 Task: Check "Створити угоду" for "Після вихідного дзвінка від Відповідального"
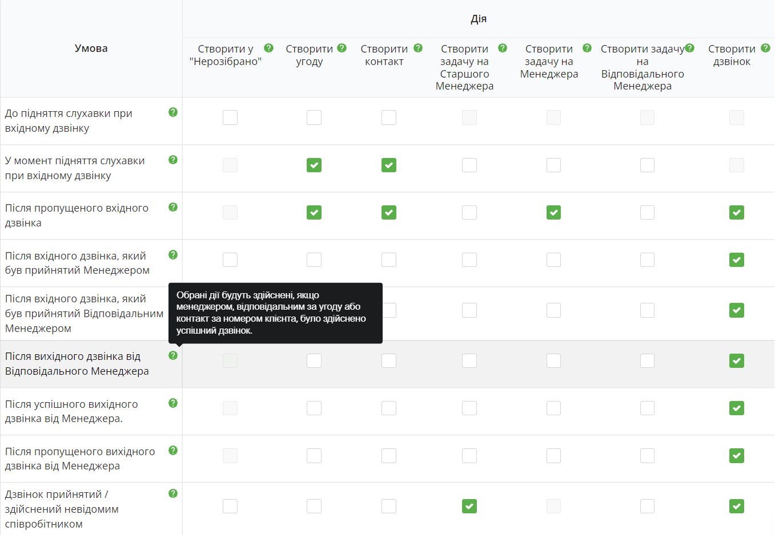point(314,361)
